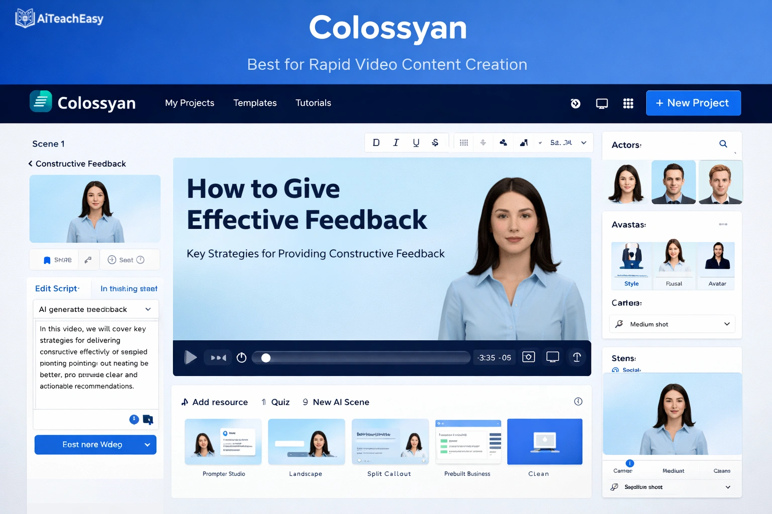Toggle bold formatting in the text toolbar
Viewport: 772px width, 514px height.
[376, 143]
